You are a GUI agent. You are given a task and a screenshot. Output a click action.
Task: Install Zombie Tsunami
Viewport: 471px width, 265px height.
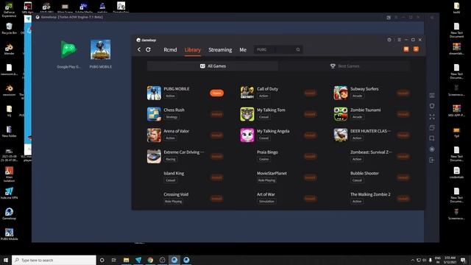(403, 114)
